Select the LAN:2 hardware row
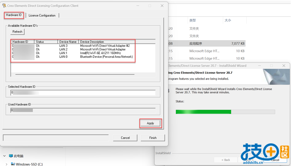 (72, 49)
